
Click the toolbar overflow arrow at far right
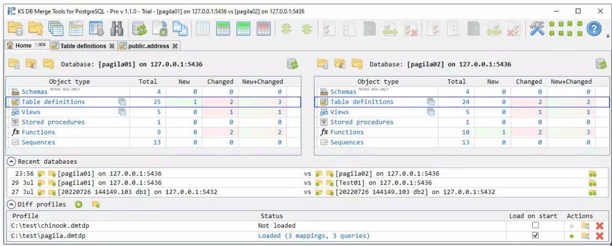click(x=608, y=36)
